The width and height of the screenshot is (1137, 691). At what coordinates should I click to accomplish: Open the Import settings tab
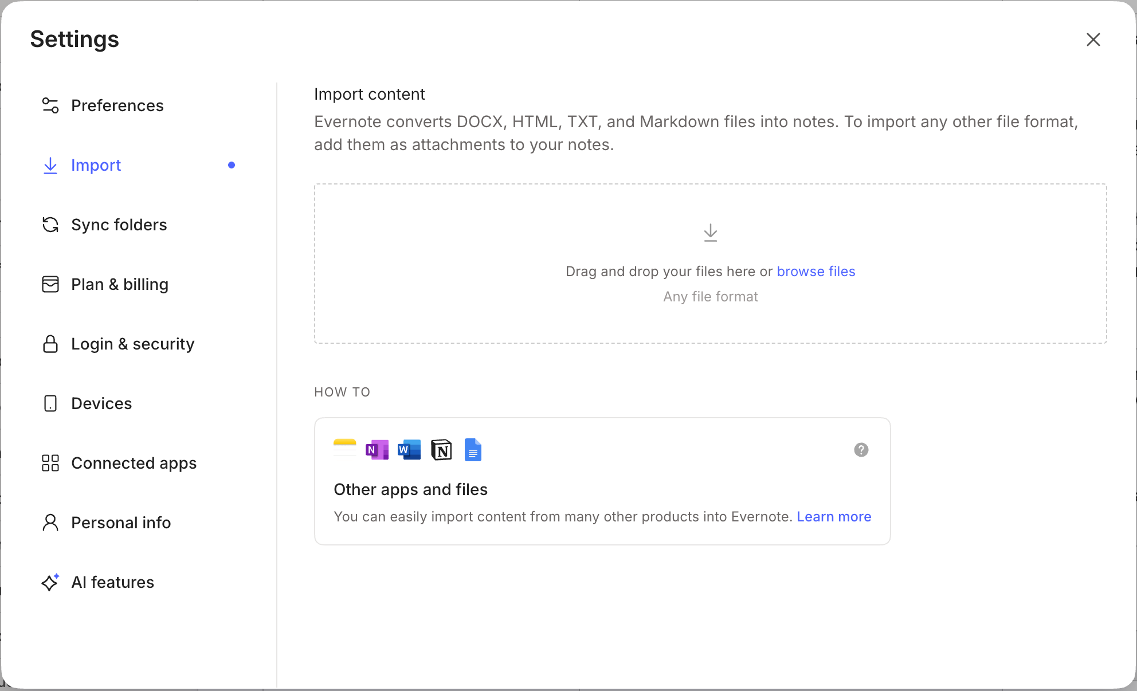(x=96, y=165)
